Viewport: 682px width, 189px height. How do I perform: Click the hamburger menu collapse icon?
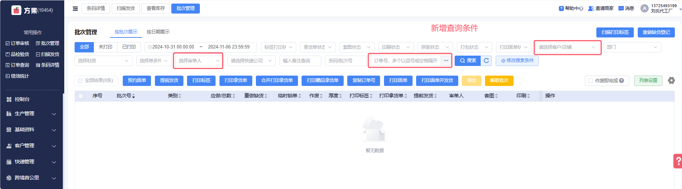tap(75, 9)
